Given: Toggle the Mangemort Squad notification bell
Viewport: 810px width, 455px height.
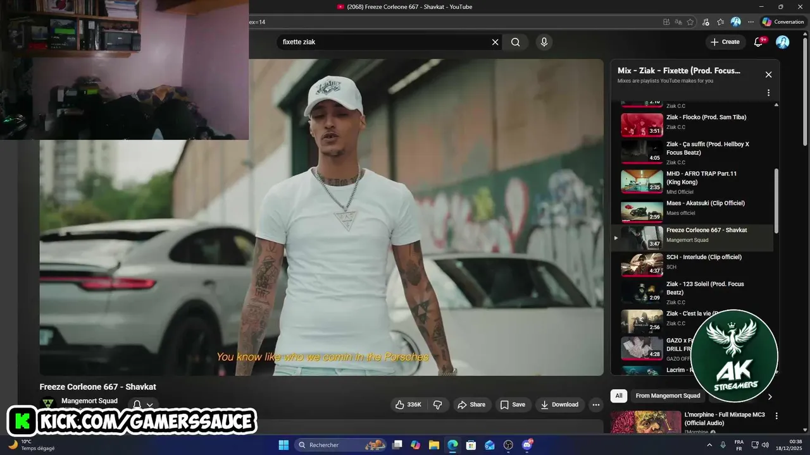Looking at the screenshot, I should (137, 405).
